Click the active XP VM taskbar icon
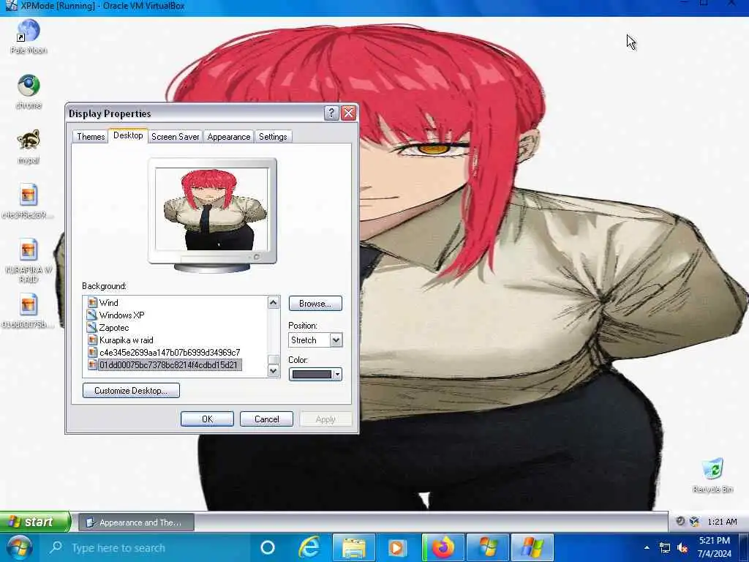Viewport: 749px width, 562px height. pyautogui.click(x=532, y=547)
